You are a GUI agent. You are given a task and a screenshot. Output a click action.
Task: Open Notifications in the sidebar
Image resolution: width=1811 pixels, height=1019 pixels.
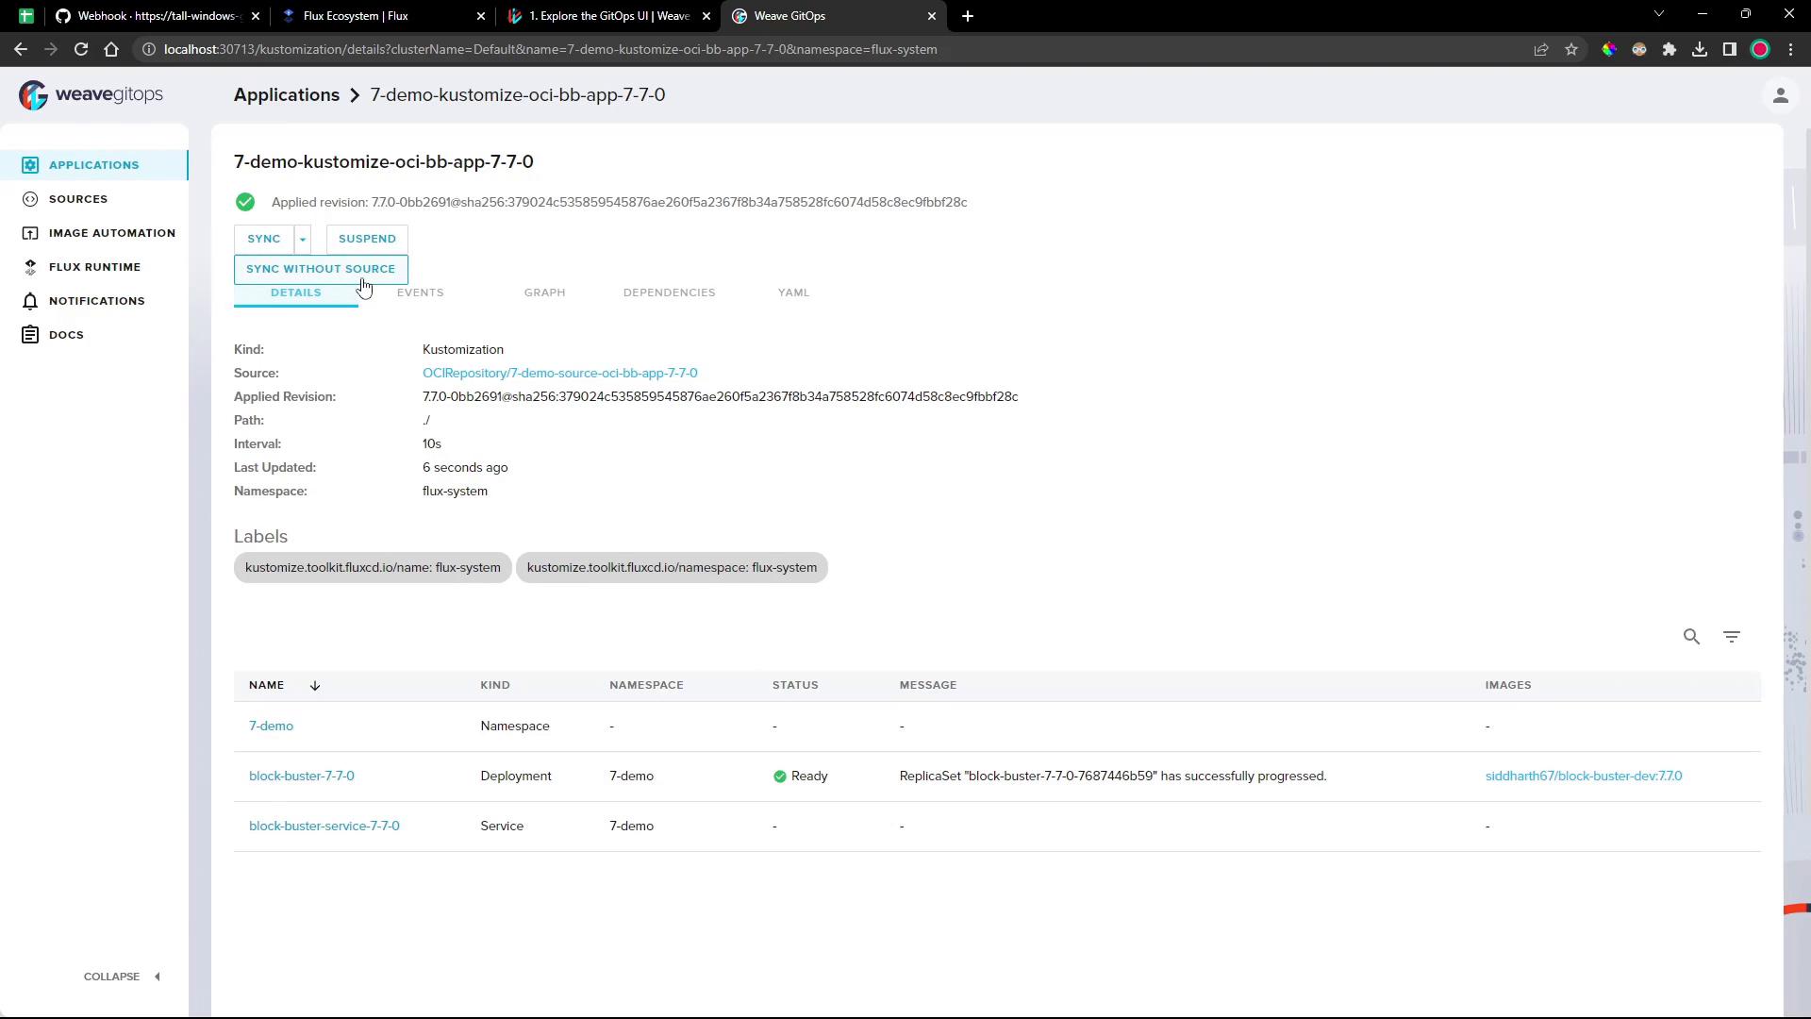(83, 301)
